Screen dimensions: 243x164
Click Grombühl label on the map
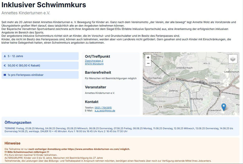(x=214, y=83)
